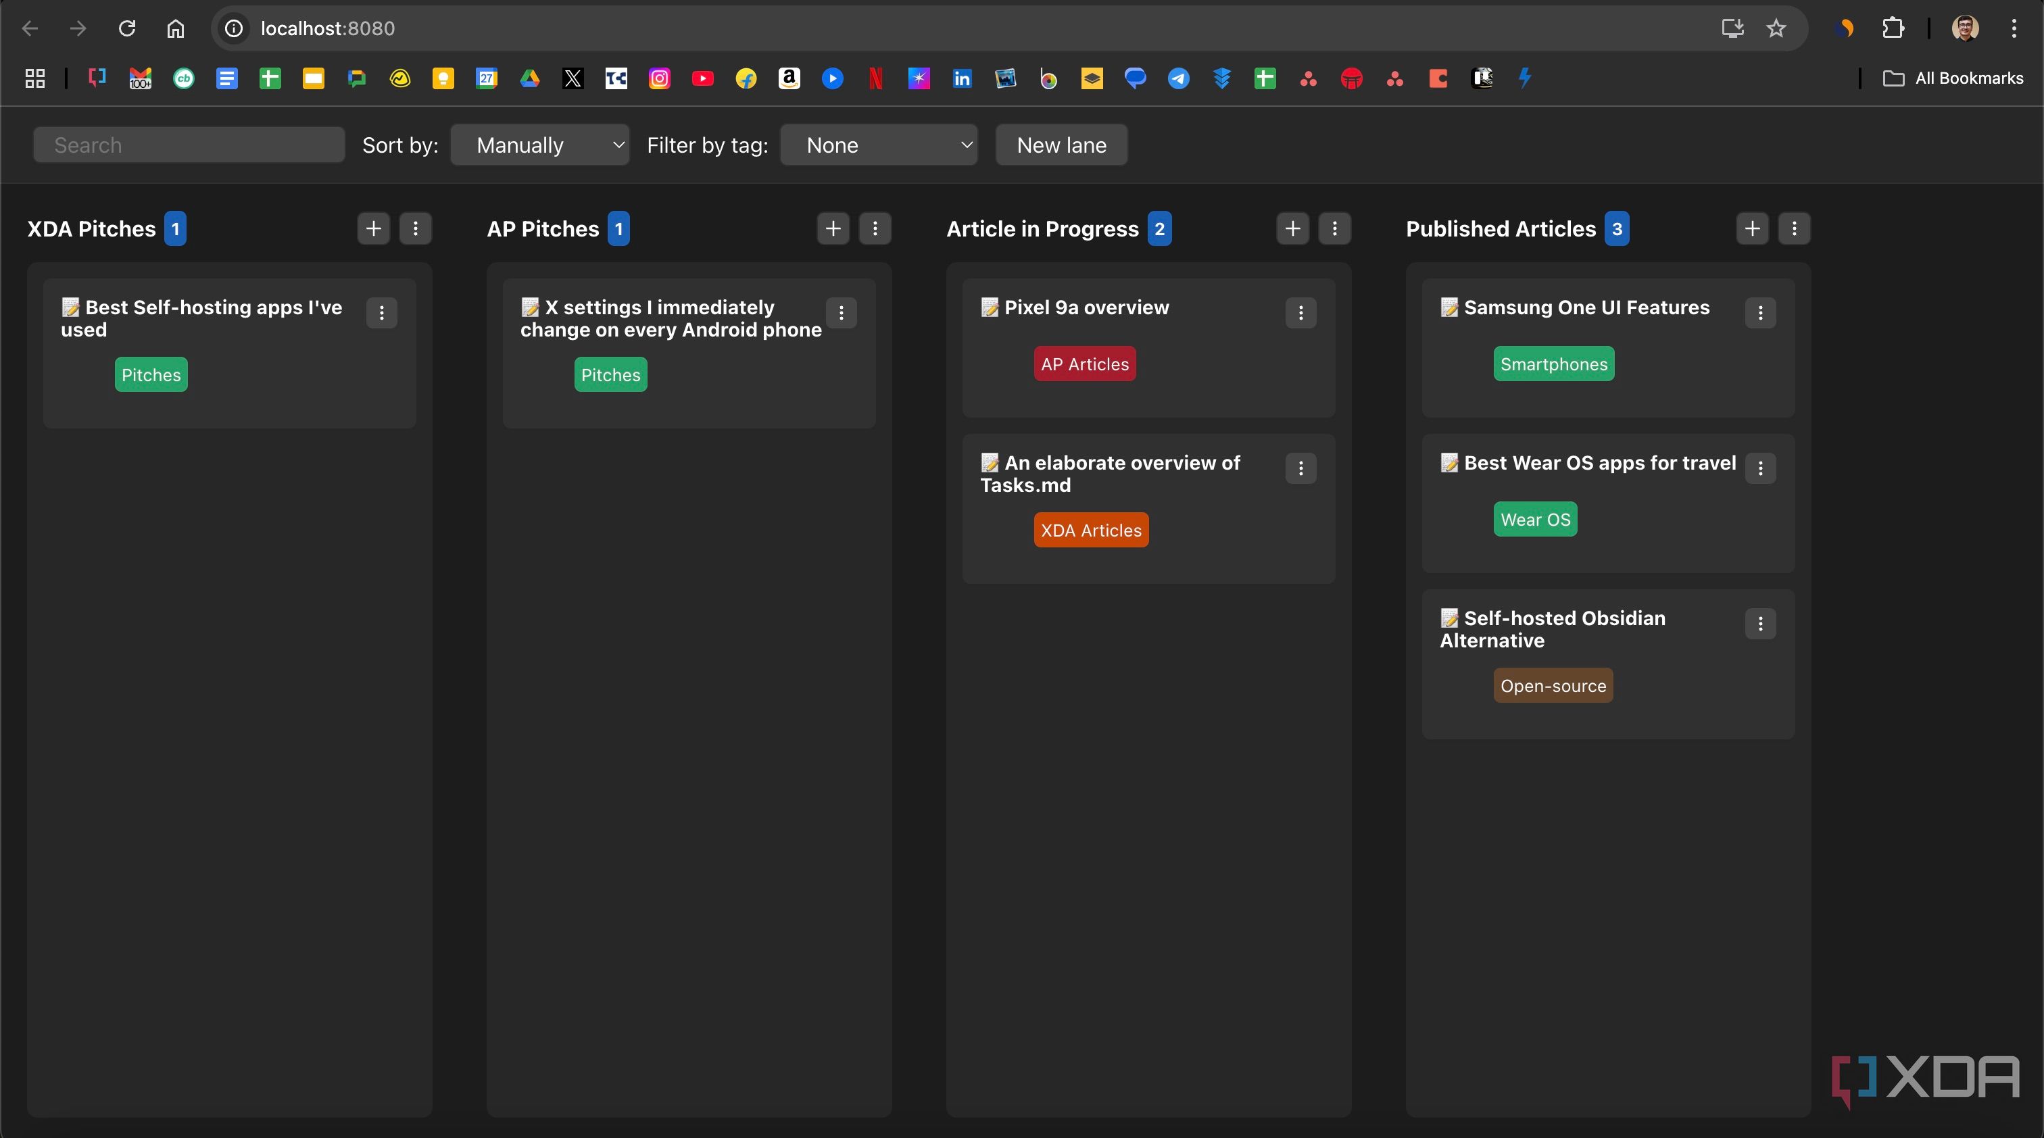The image size is (2044, 1138).
Task: Expand the Sort by Manually dropdown
Action: [539, 145]
